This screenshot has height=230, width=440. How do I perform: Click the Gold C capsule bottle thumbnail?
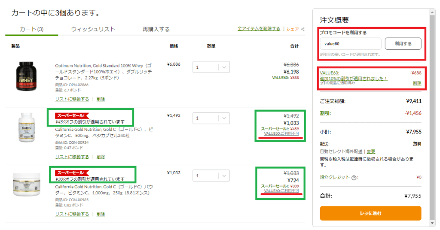coord(26,127)
